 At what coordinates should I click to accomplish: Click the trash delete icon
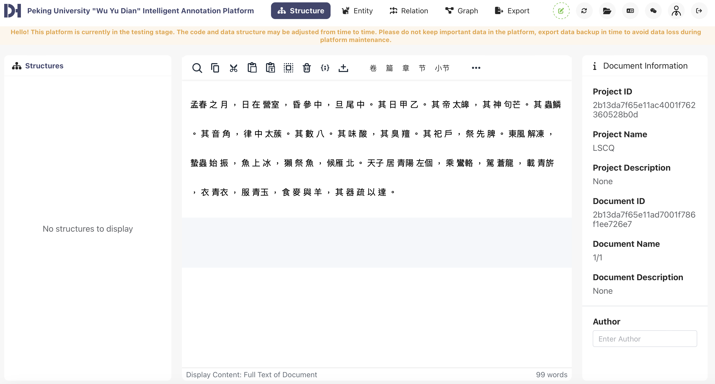pyautogui.click(x=307, y=68)
